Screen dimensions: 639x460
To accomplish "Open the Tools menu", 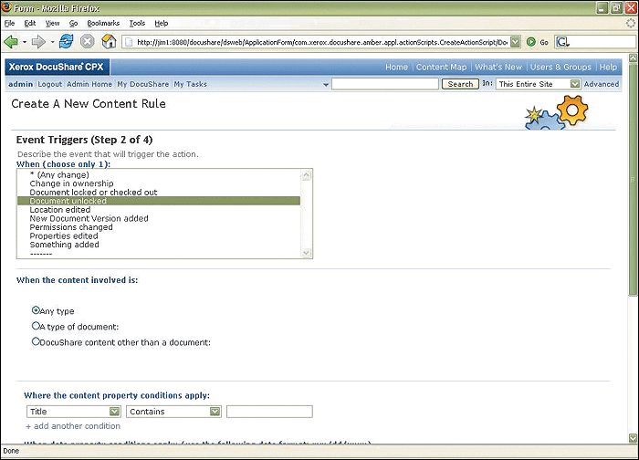I will [137, 23].
